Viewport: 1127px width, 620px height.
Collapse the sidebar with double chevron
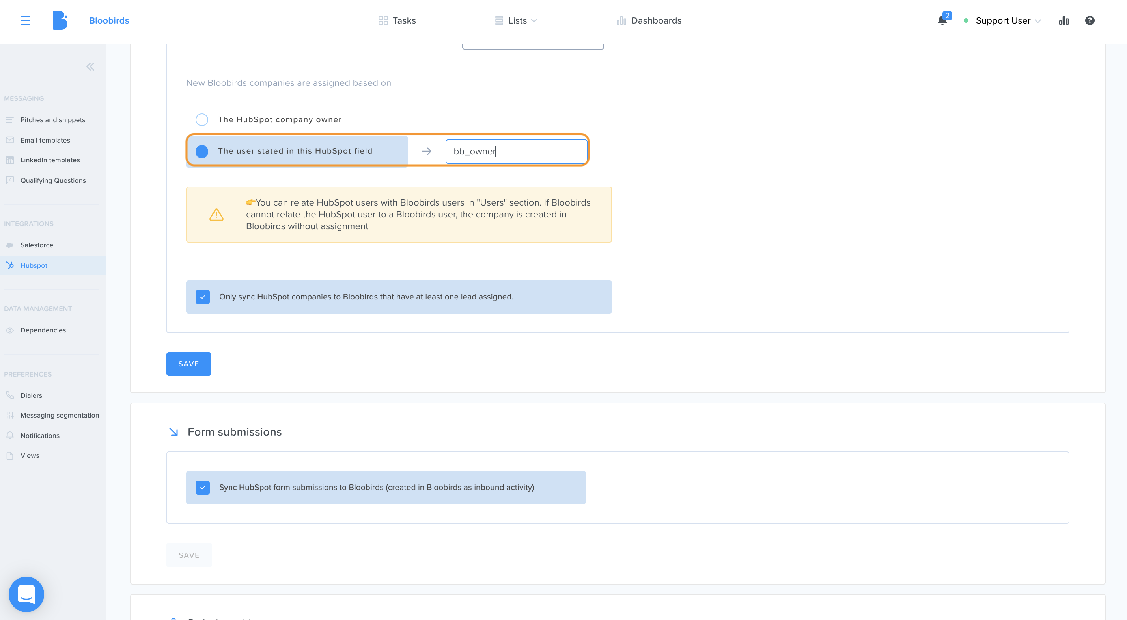[90, 67]
